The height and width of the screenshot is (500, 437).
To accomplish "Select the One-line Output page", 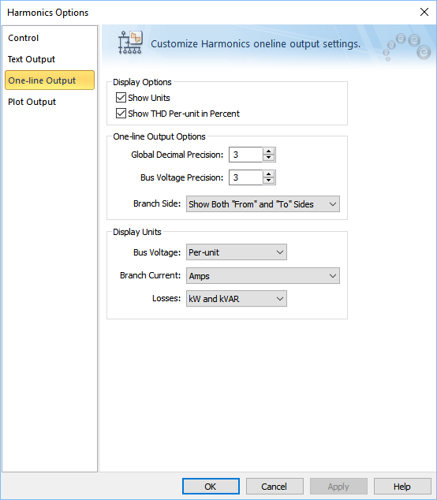I will tap(50, 80).
